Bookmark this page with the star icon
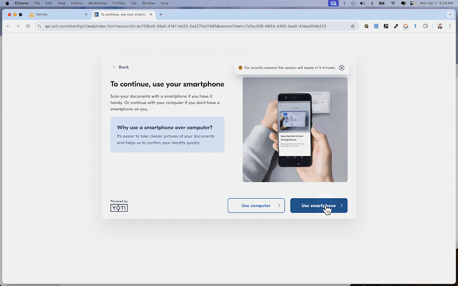Screen dimensions: 458x286 pyautogui.click(x=353, y=26)
